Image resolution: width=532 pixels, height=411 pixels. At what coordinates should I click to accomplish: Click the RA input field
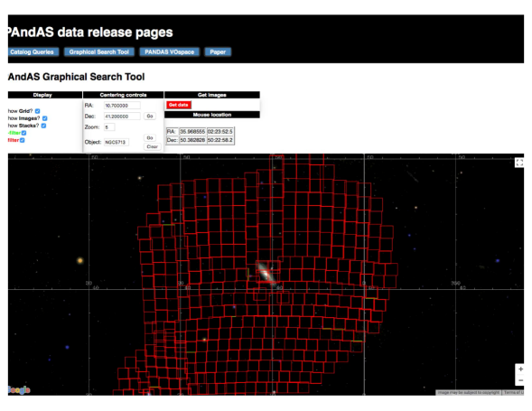122,106
